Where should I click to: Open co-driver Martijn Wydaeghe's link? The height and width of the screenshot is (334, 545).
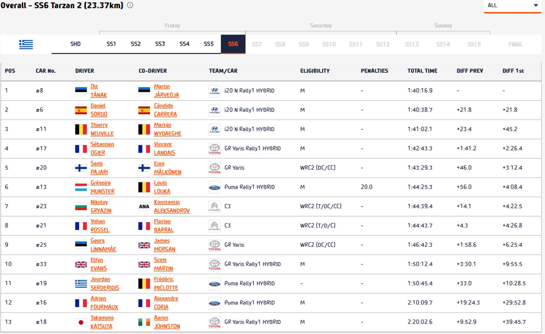point(167,129)
